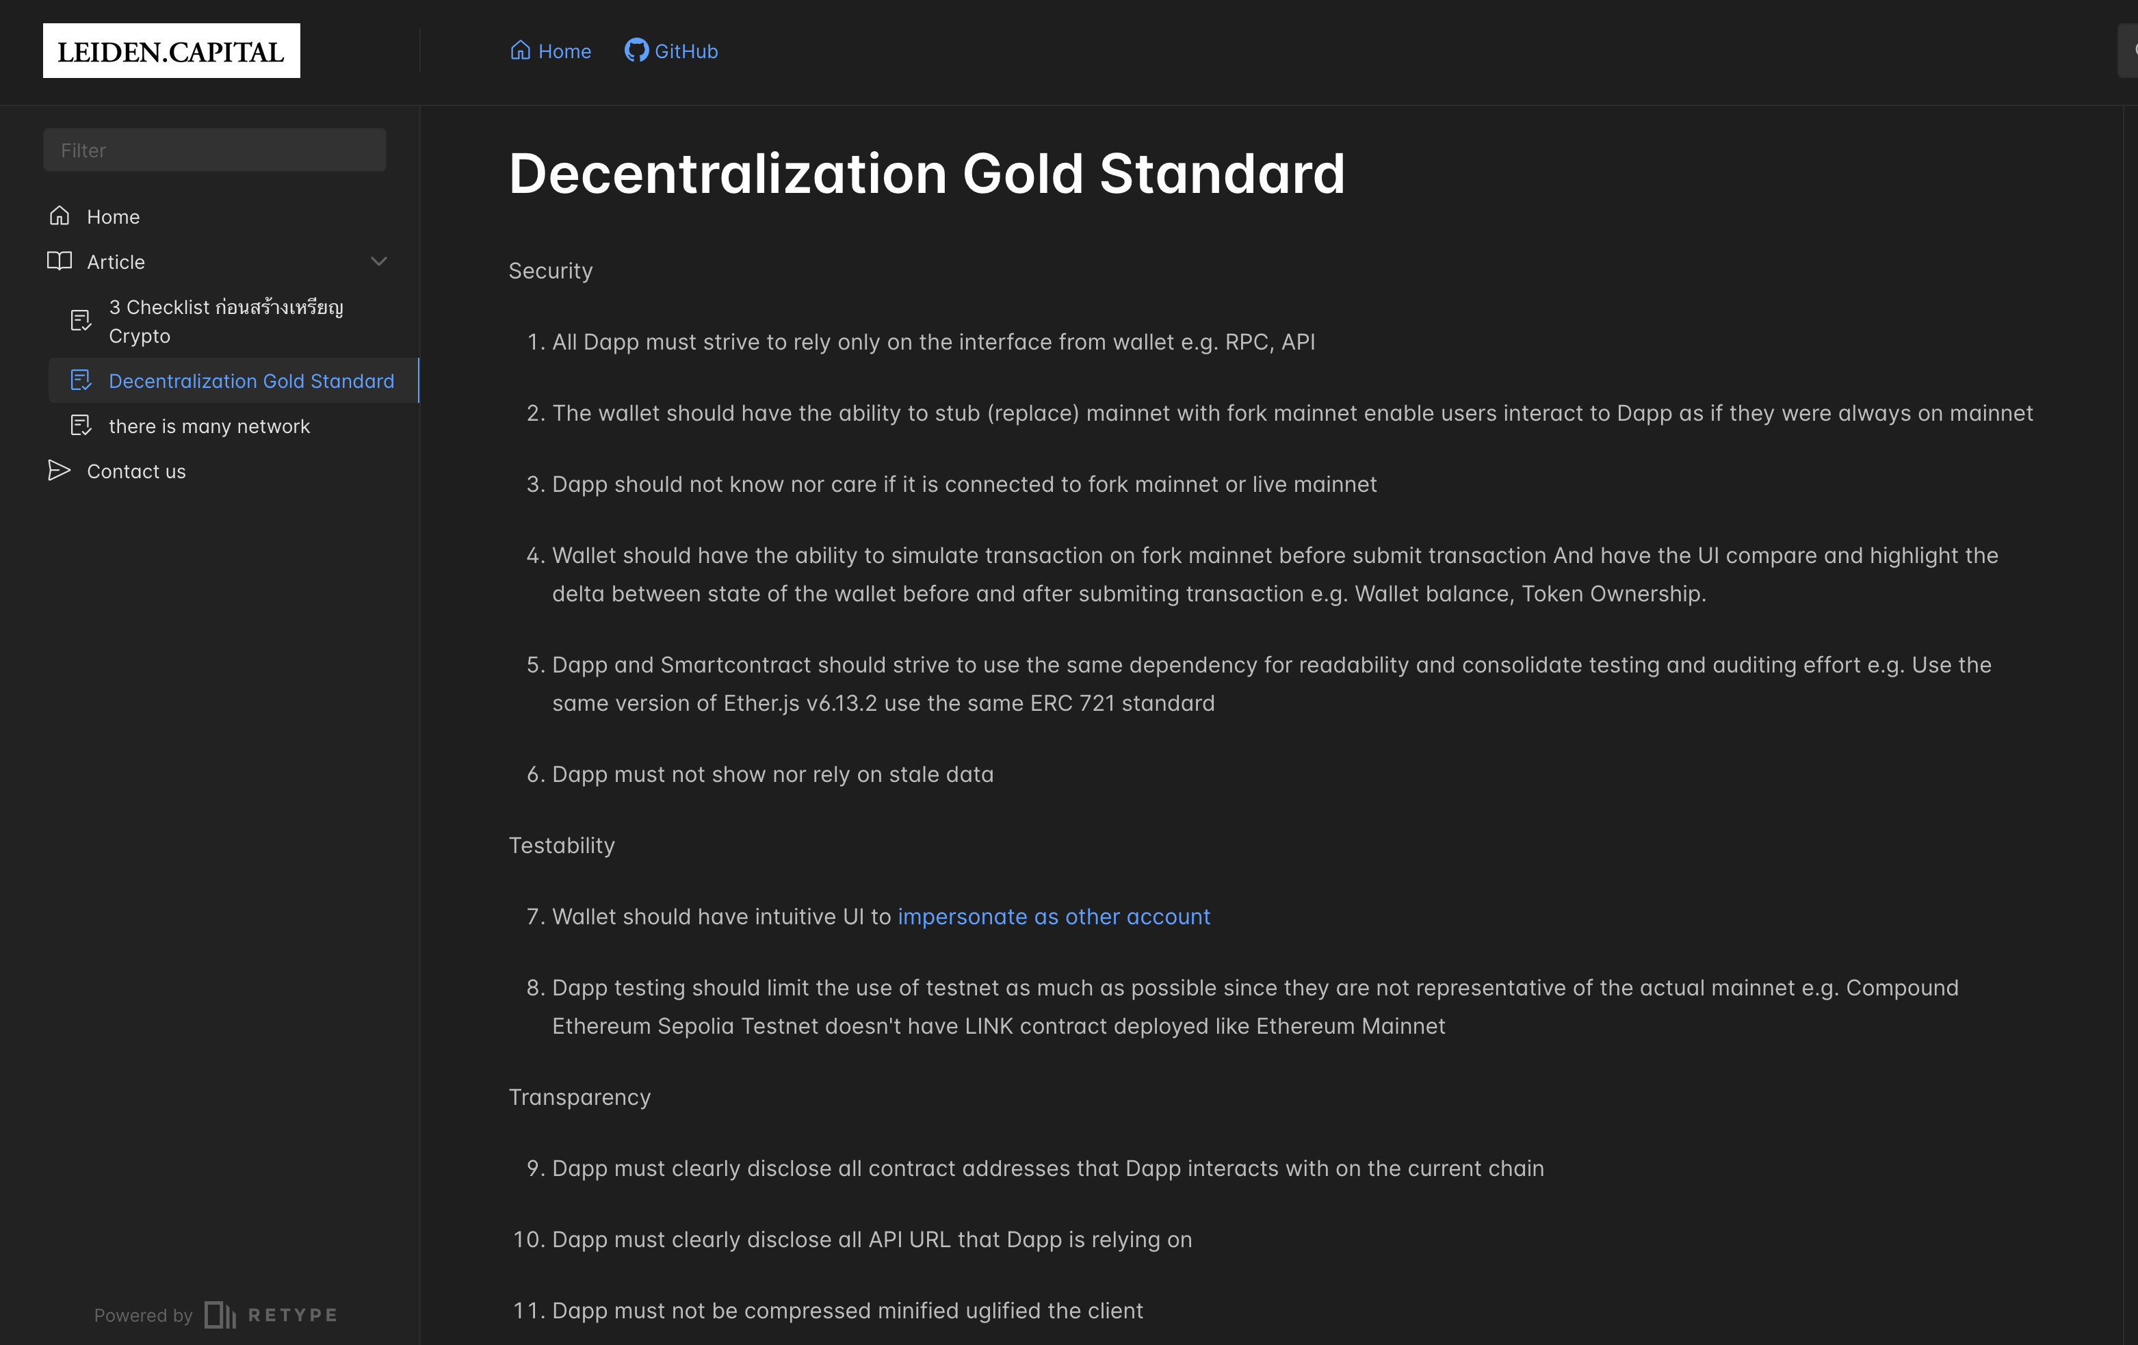The height and width of the screenshot is (1345, 2138).
Task: Click the house icon in the top navigation
Action: click(520, 51)
